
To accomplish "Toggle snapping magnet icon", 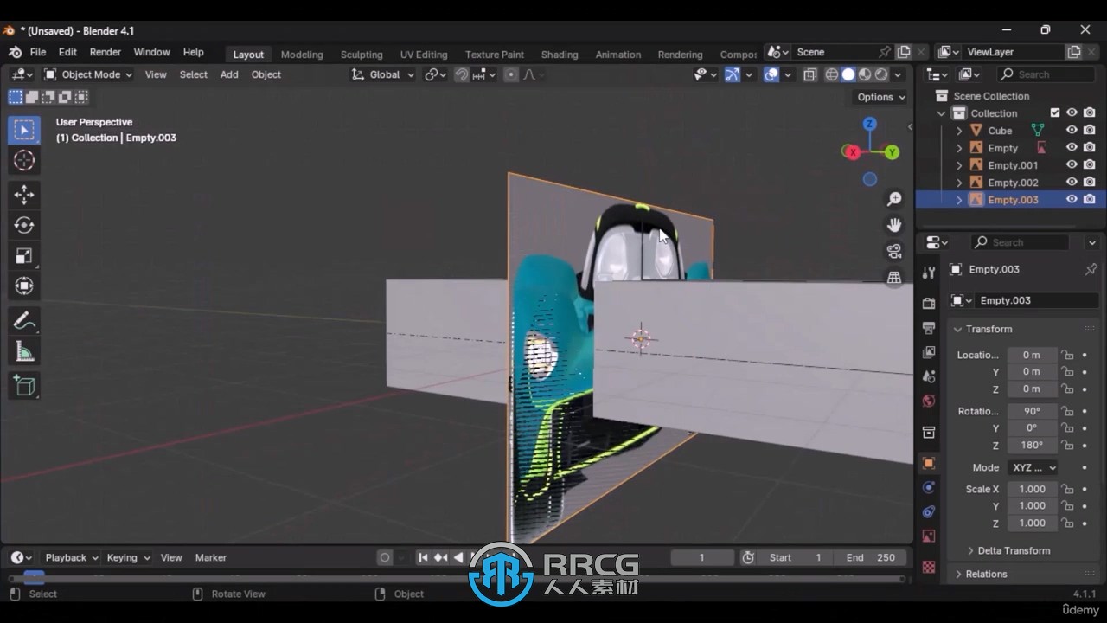I will point(461,74).
